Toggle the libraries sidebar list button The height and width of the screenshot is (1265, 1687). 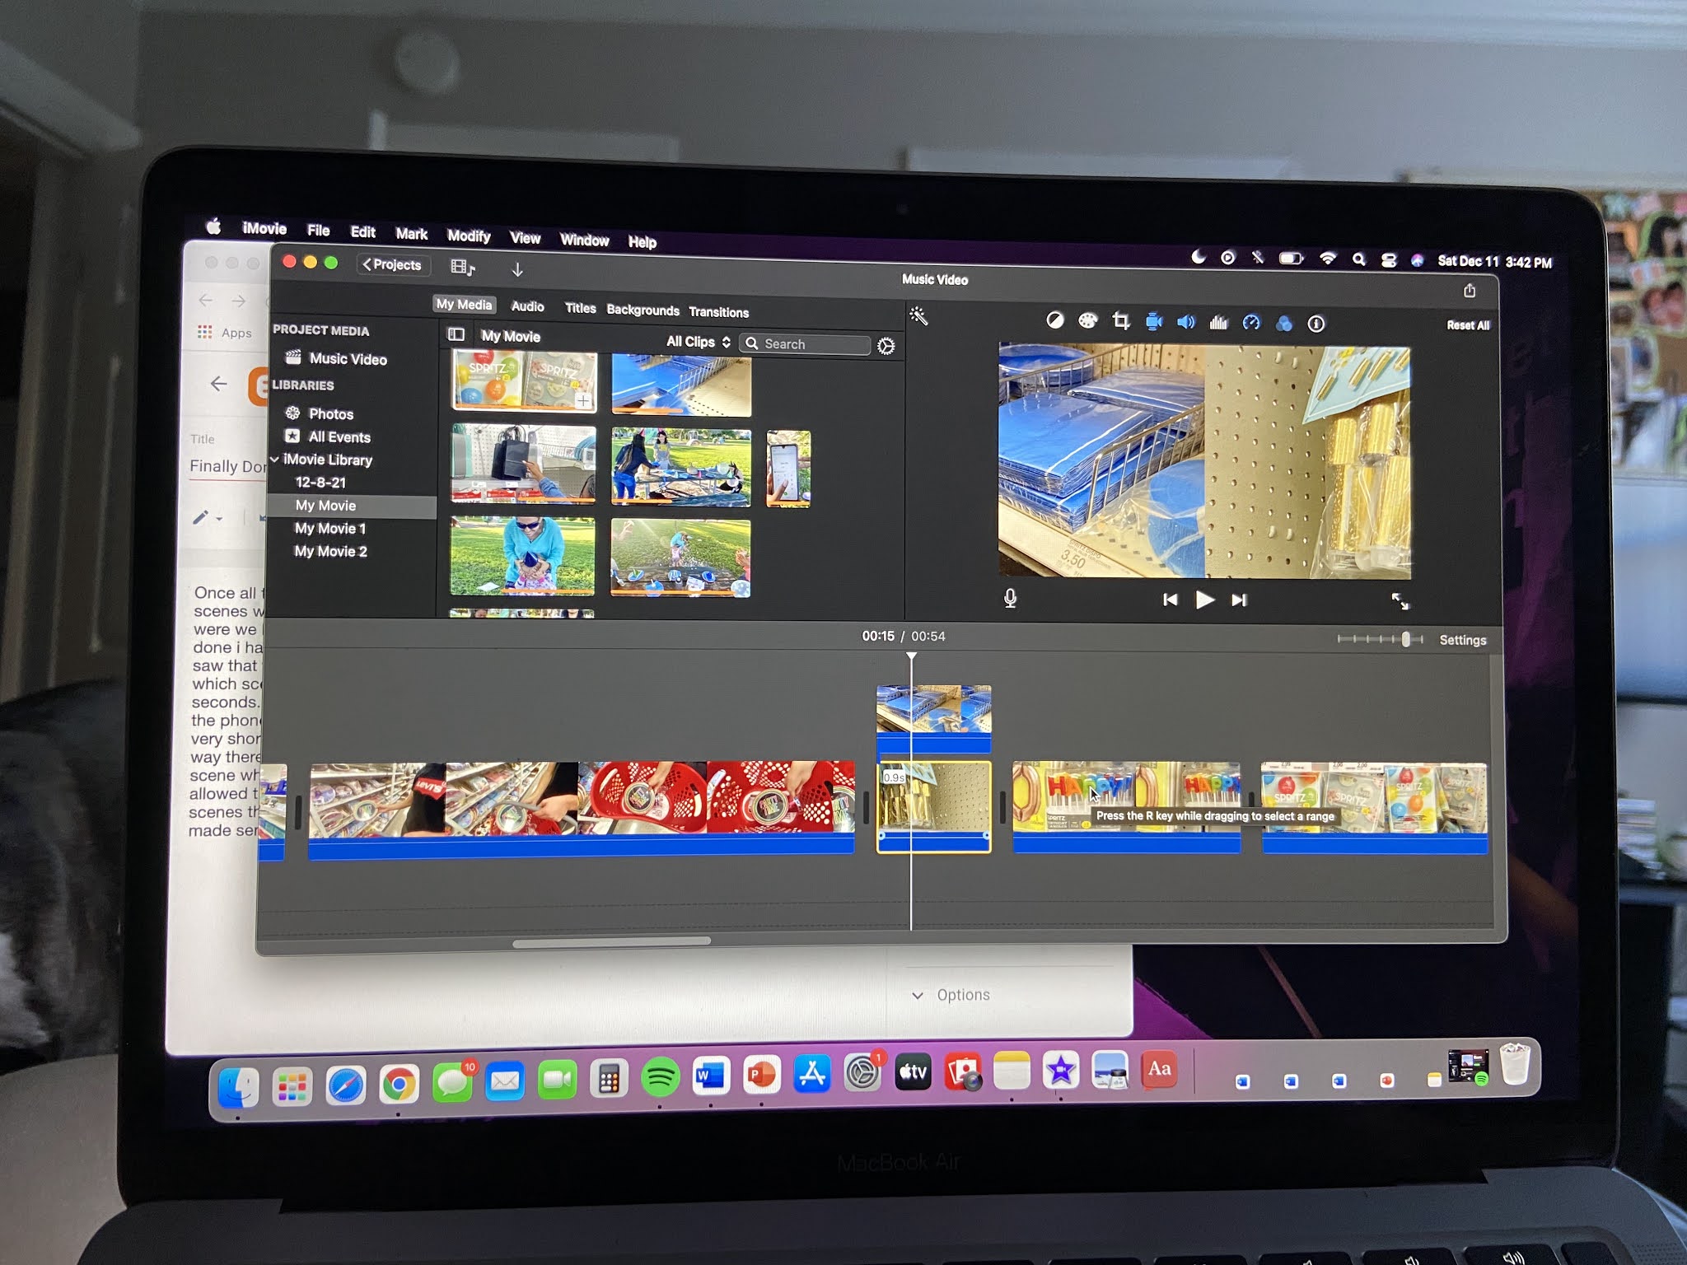[456, 334]
